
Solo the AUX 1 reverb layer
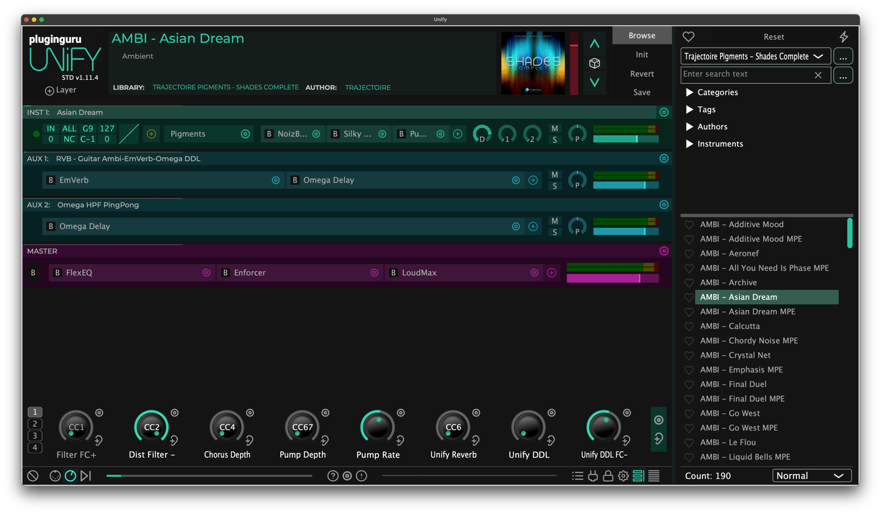tap(554, 186)
